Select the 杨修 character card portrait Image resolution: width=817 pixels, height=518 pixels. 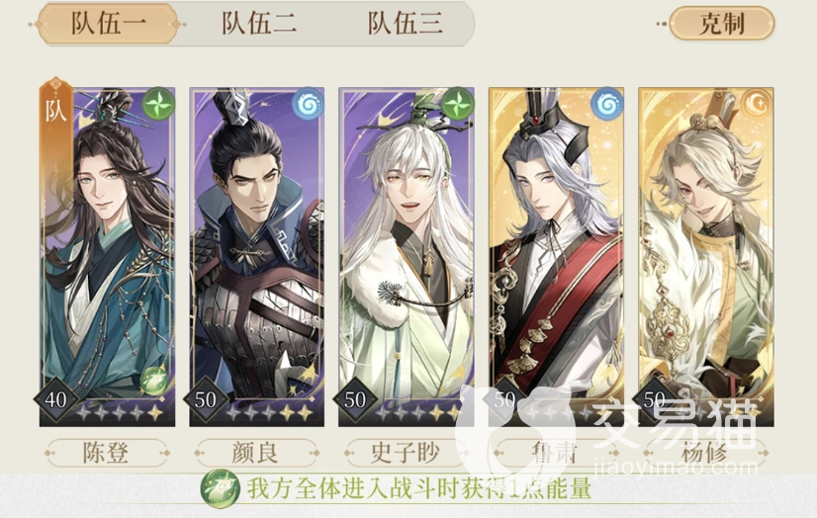tap(706, 257)
